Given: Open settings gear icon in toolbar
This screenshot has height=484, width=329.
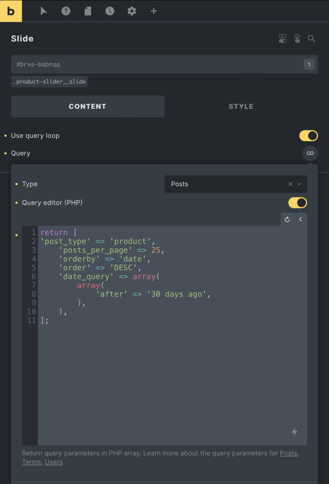Looking at the screenshot, I should (132, 11).
